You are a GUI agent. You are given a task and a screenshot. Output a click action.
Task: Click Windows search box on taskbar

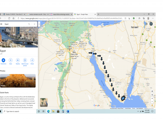(19, 111)
